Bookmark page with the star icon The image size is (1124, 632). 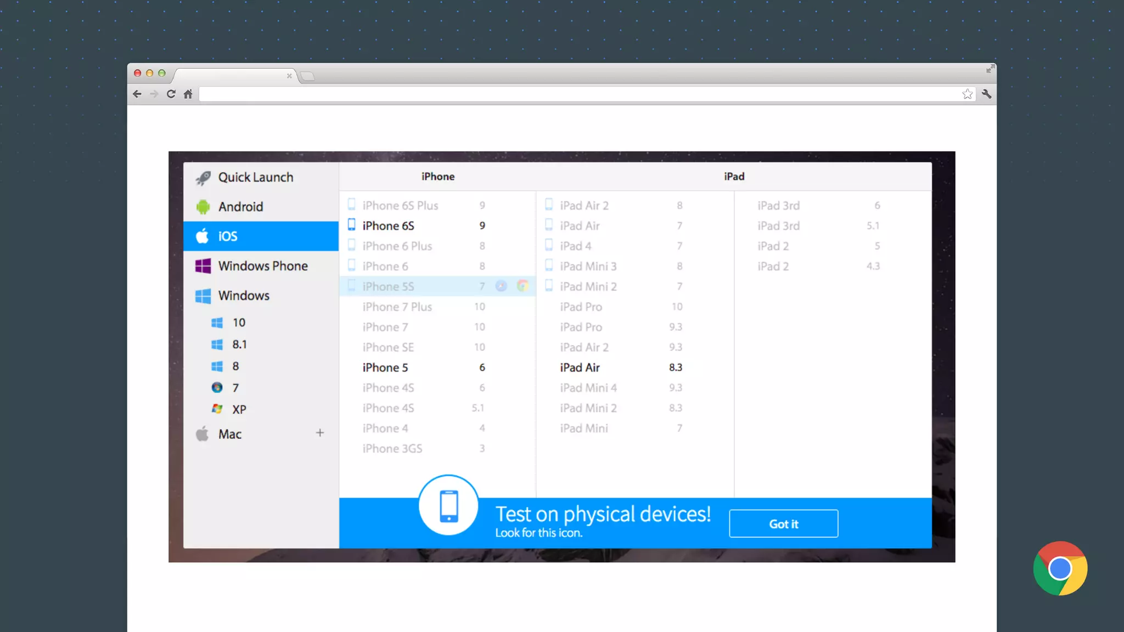tap(967, 94)
